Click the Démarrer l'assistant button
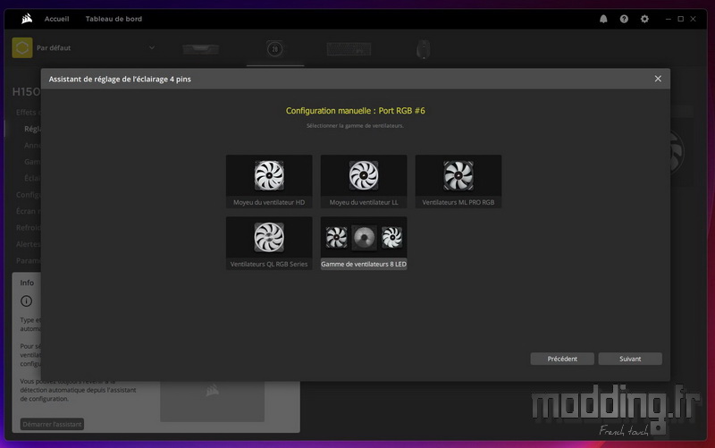Viewport: 715px width, 448px height. 52,424
